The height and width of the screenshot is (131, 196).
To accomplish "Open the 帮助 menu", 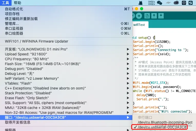I will pyautogui.click(x=17, y=3).
